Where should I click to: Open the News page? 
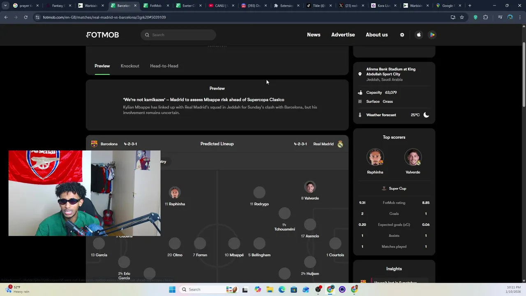(314, 35)
